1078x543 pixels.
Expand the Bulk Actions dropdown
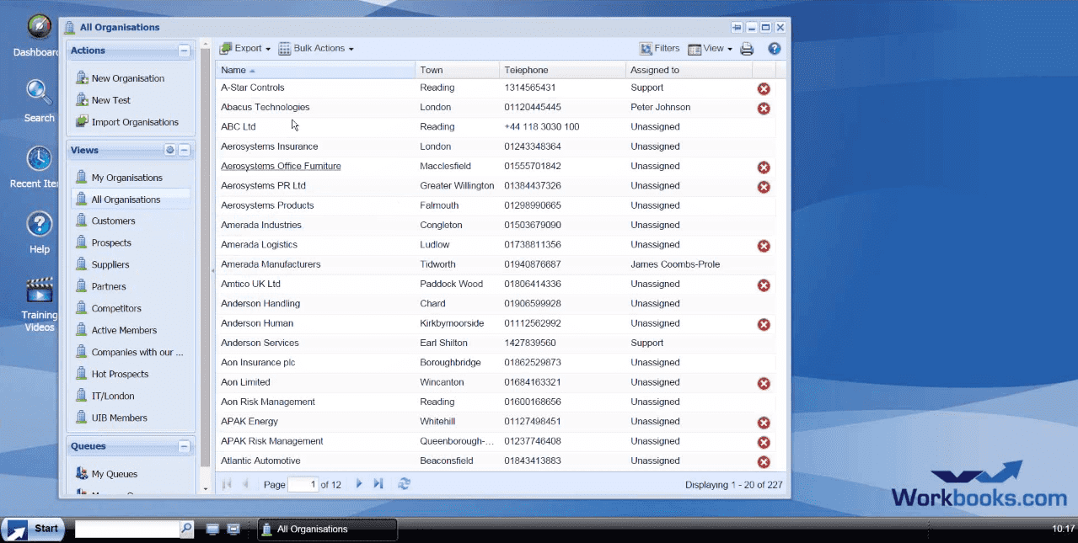[x=316, y=49]
